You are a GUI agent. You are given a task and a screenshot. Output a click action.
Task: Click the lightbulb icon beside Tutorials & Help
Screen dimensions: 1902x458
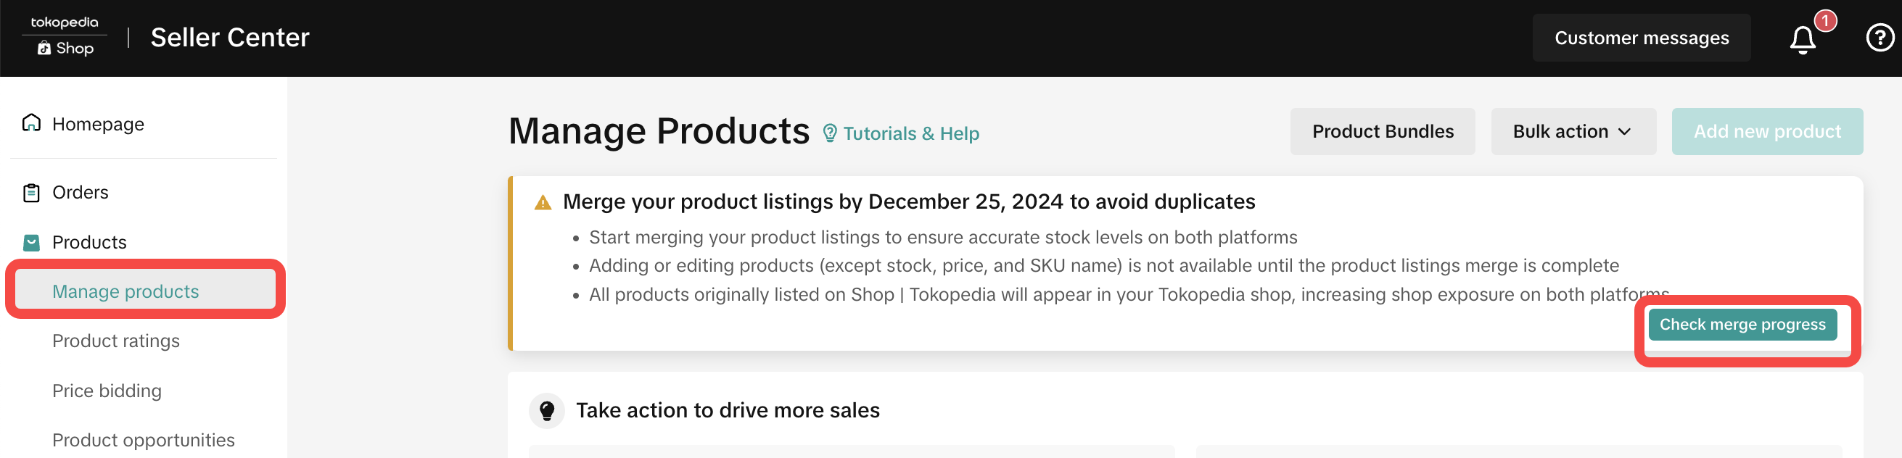[x=829, y=133]
